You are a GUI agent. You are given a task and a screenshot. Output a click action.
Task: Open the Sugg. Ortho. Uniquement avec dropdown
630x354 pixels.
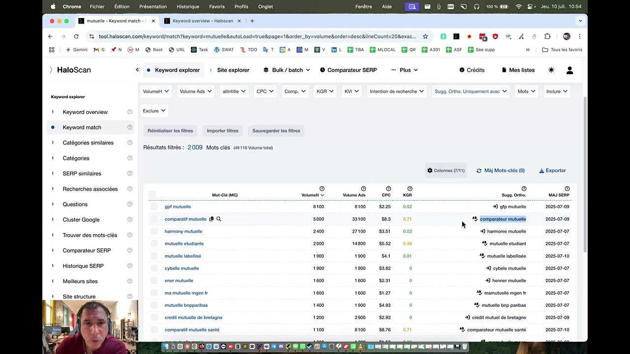(471, 91)
